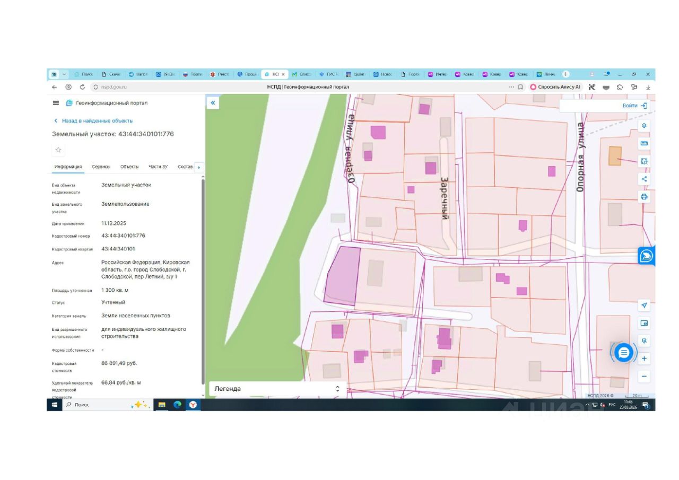
Task: Expand the Легенда panel
Action: 277,389
